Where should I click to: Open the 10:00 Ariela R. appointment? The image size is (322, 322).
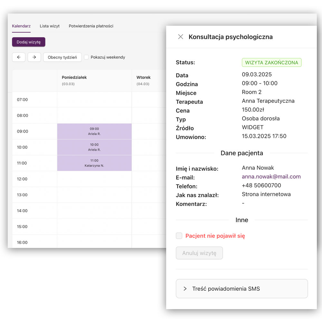tap(94, 147)
